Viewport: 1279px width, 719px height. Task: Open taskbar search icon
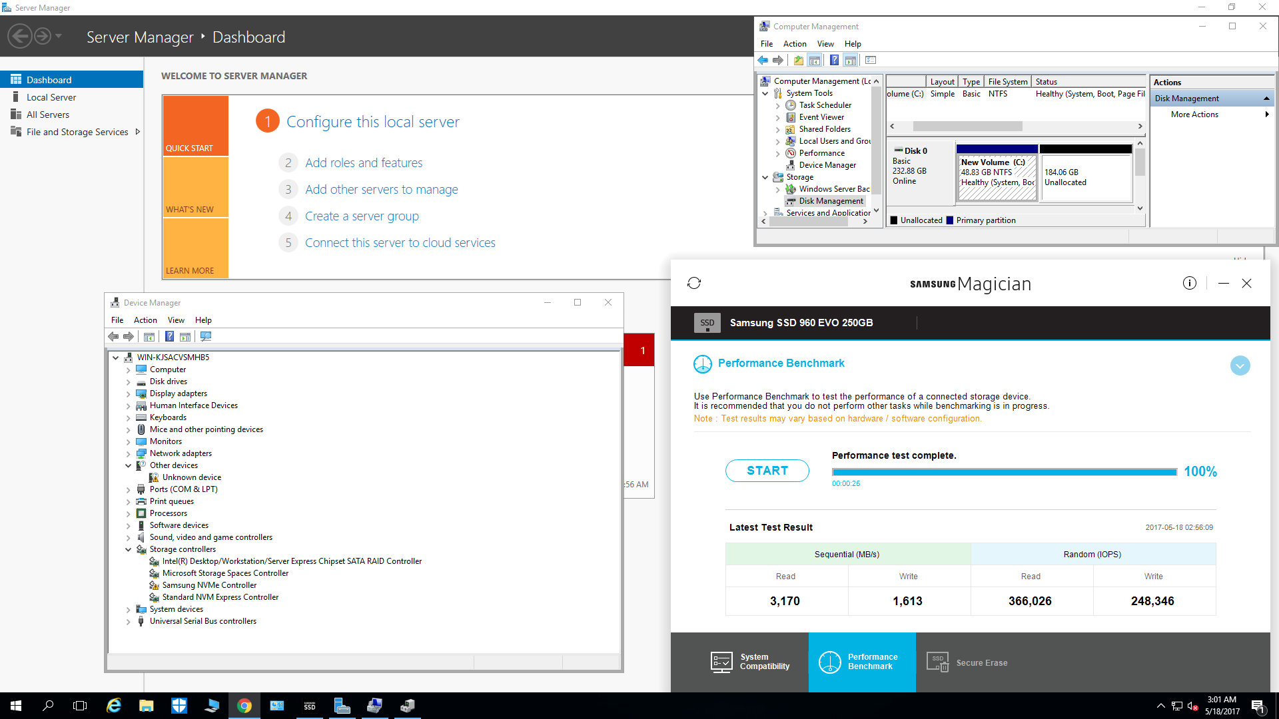click(48, 706)
